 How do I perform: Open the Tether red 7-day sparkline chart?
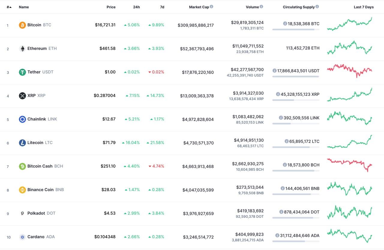(349, 71)
